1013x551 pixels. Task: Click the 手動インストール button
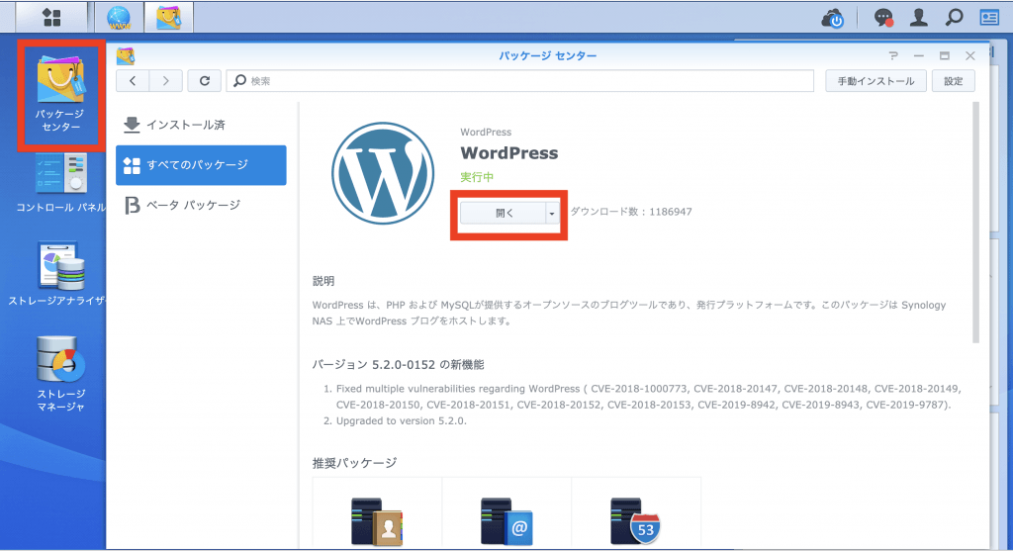pyautogui.click(x=875, y=81)
